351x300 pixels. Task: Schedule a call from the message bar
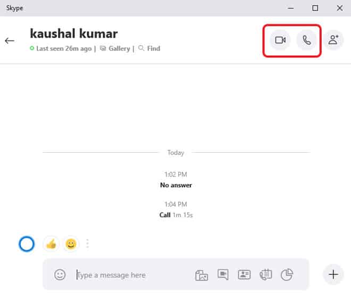coord(265,274)
